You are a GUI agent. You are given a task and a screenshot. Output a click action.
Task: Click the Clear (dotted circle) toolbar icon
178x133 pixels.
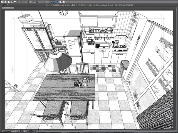[28, 2]
